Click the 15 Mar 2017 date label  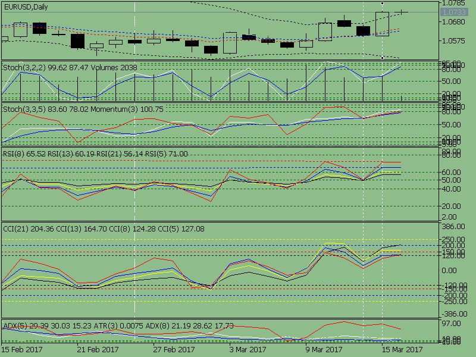click(x=402, y=350)
